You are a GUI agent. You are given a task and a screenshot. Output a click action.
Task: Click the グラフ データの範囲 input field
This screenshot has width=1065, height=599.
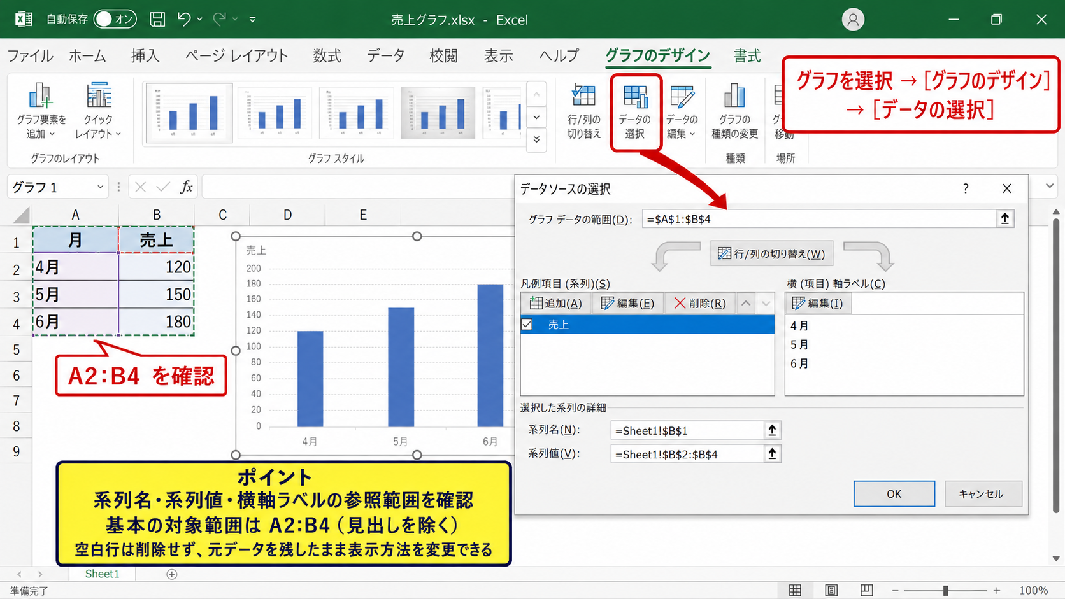(818, 219)
